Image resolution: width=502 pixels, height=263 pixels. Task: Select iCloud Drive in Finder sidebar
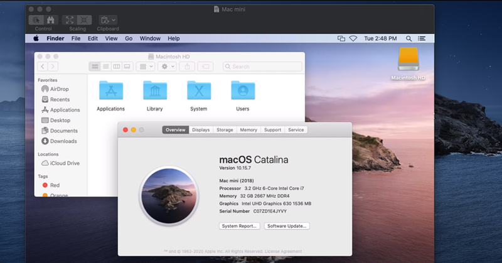tap(60, 163)
